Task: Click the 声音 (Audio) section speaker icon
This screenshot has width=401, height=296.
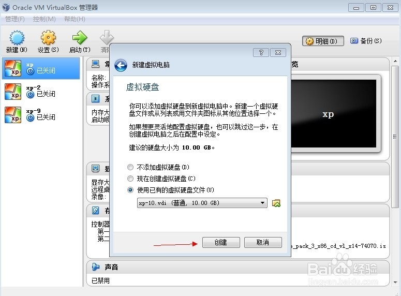Action: (x=96, y=267)
